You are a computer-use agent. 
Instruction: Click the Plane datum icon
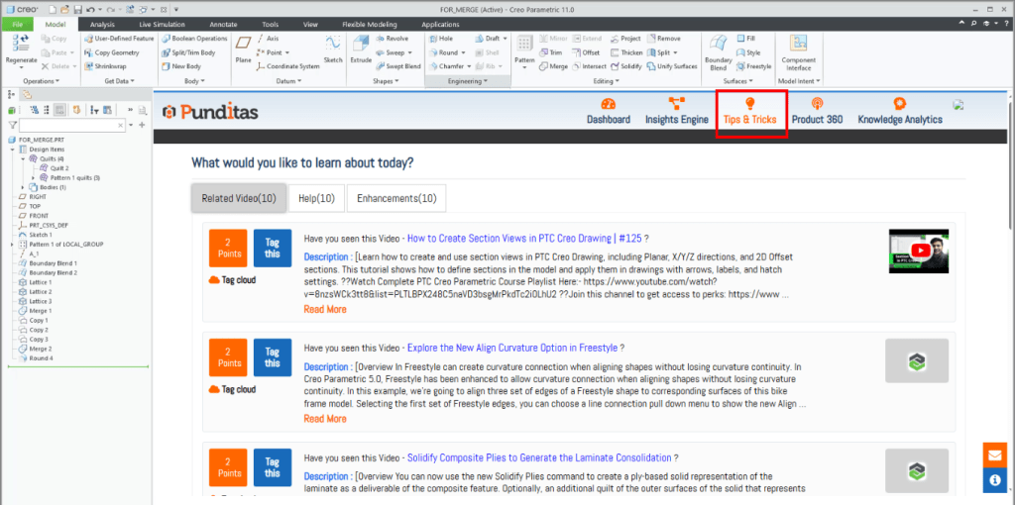pyautogui.click(x=243, y=50)
